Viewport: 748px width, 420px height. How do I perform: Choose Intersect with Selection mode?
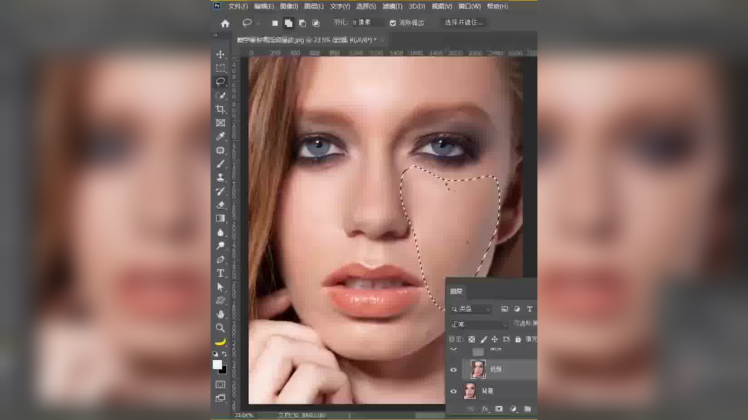point(316,23)
